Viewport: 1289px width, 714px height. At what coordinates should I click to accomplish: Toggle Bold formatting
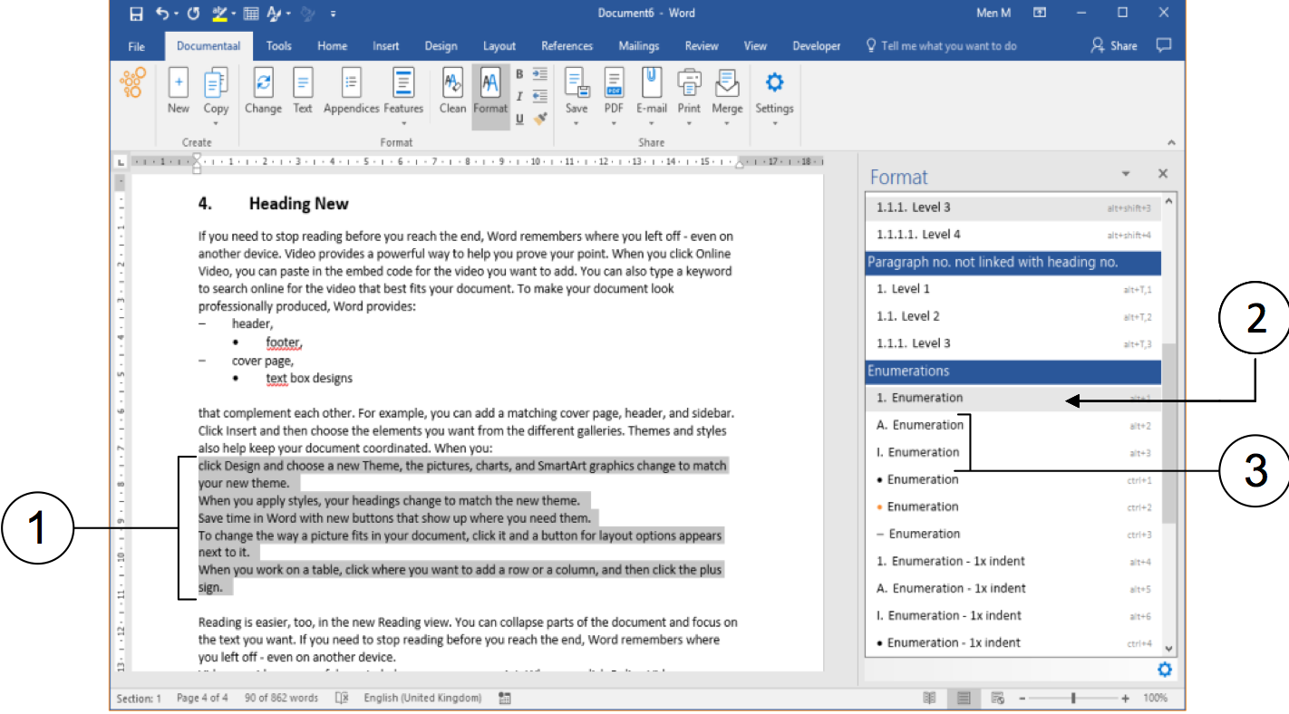click(x=519, y=74)
